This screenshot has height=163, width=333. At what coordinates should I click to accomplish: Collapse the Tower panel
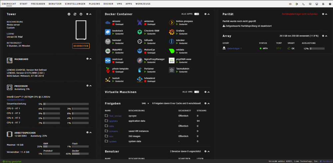click(x=91, y=14)
